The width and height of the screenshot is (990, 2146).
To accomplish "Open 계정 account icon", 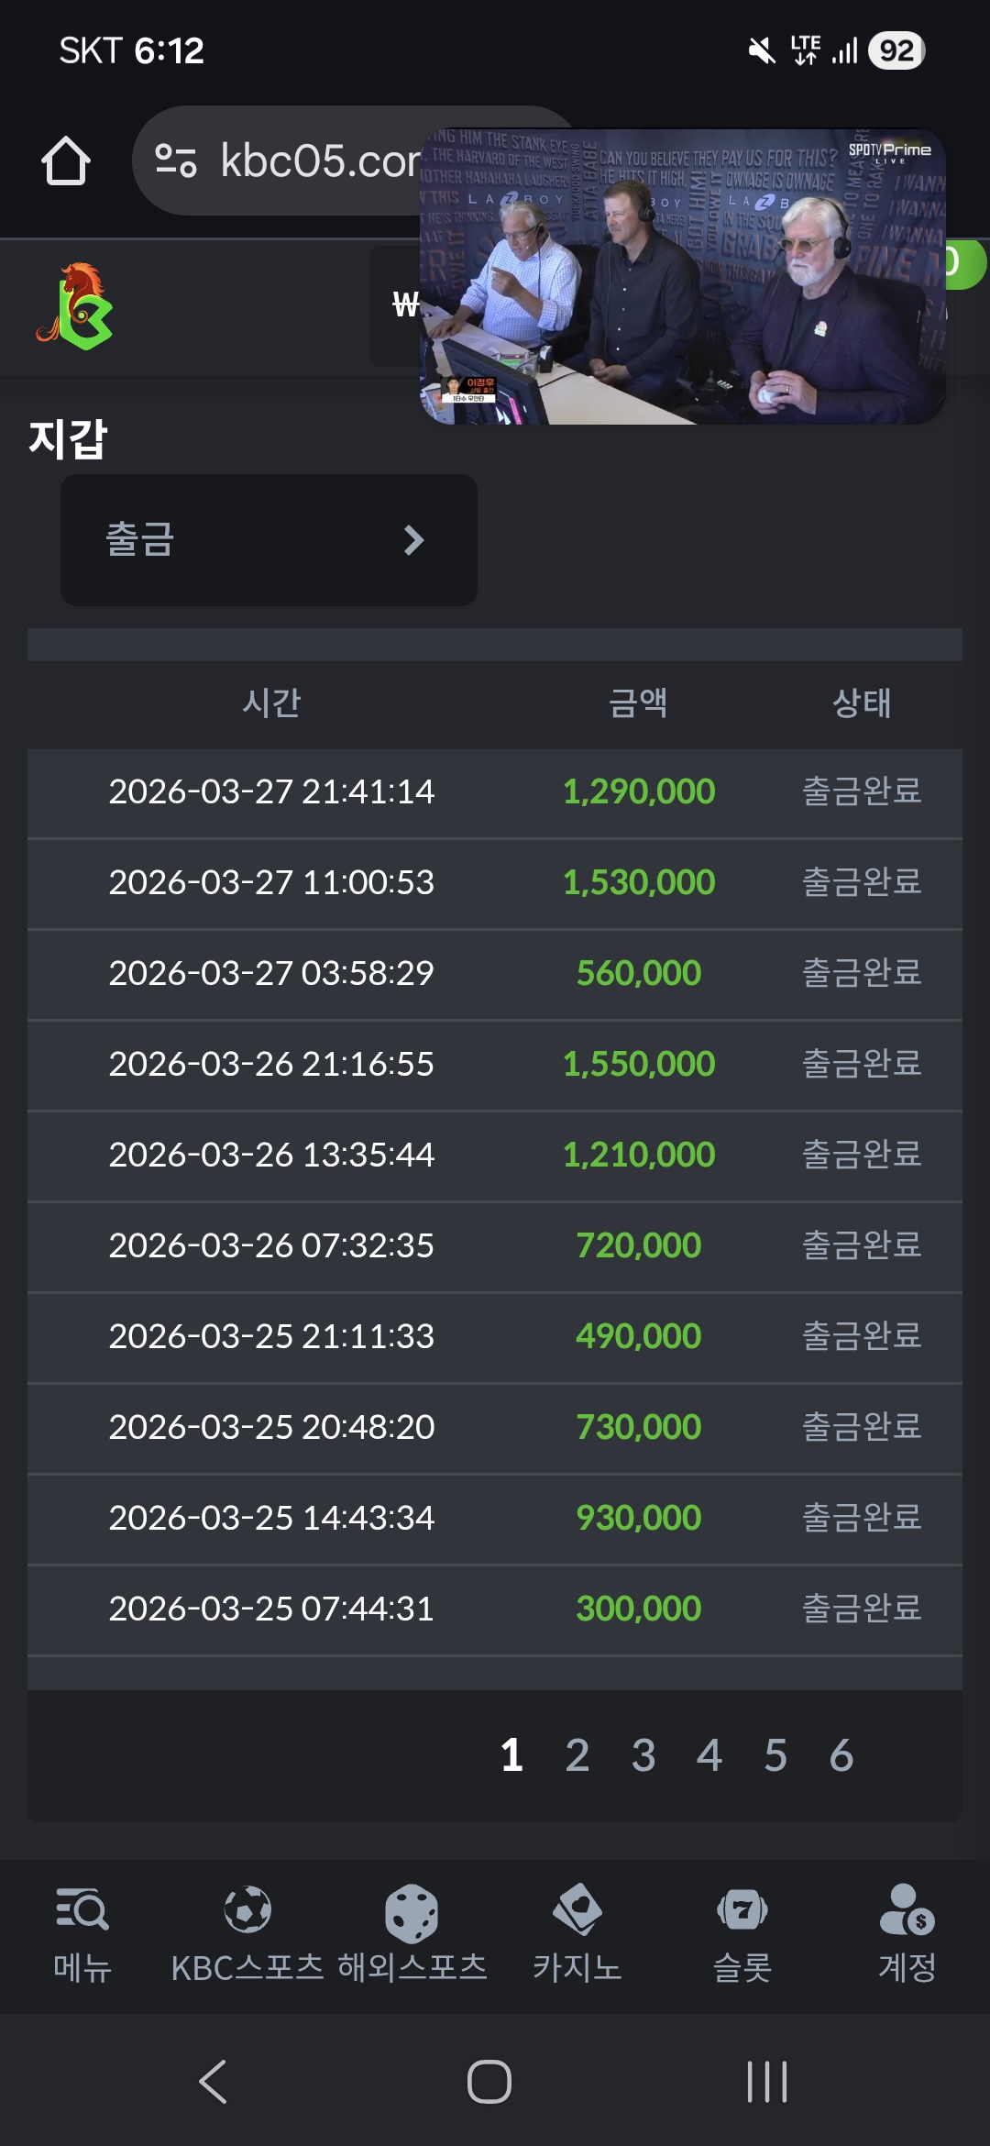I will [907, 1912].
